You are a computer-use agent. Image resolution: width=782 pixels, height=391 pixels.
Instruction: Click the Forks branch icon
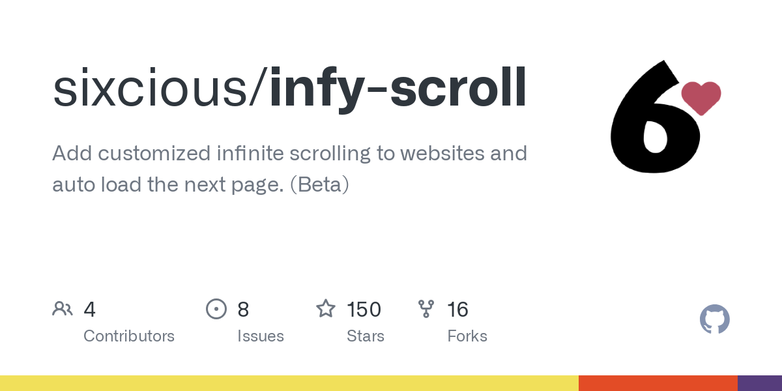[x=426, y=309]
